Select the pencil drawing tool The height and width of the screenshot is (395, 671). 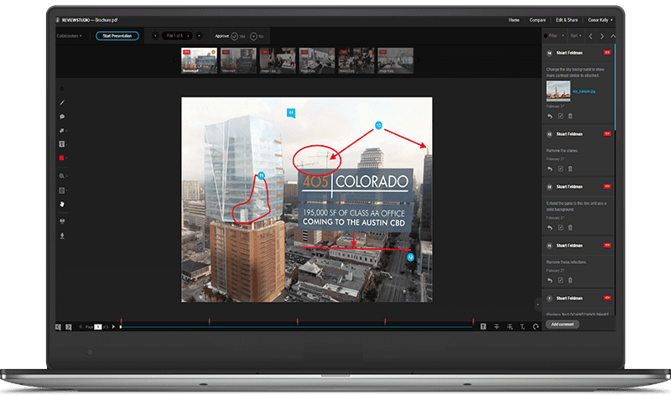(62, 102)
